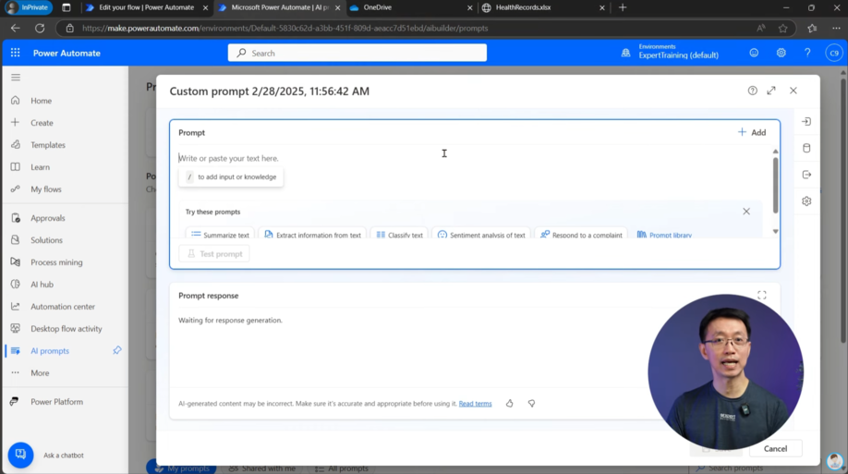This screenshot has width=848, height=474.
Task: Click the prompt box scroll down arrow
Action: [775, 232]
